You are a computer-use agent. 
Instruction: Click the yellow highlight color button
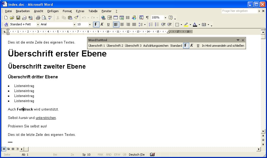(186, 25)
